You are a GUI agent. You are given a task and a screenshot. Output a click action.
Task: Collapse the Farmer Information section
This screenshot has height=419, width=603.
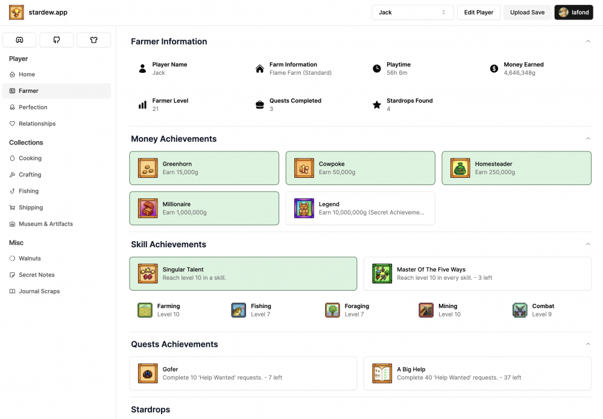coord(588,41)
